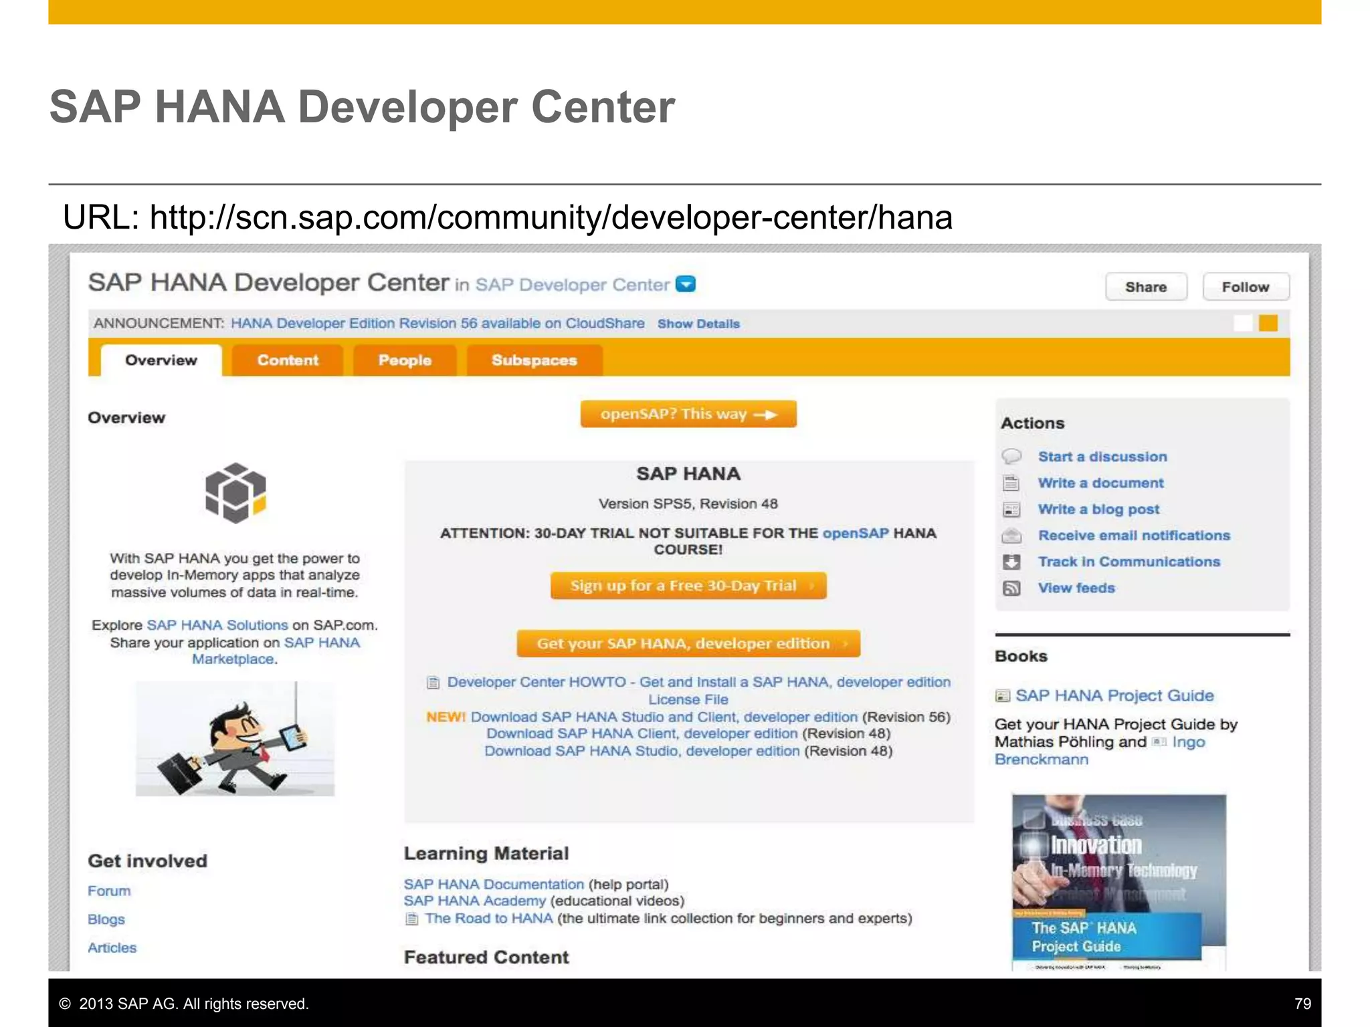Image resolution: width=1370 pixels, height=1027 pixels.
Task: Download SAP HANA Client, developer edition
Action: pos(642,733)
